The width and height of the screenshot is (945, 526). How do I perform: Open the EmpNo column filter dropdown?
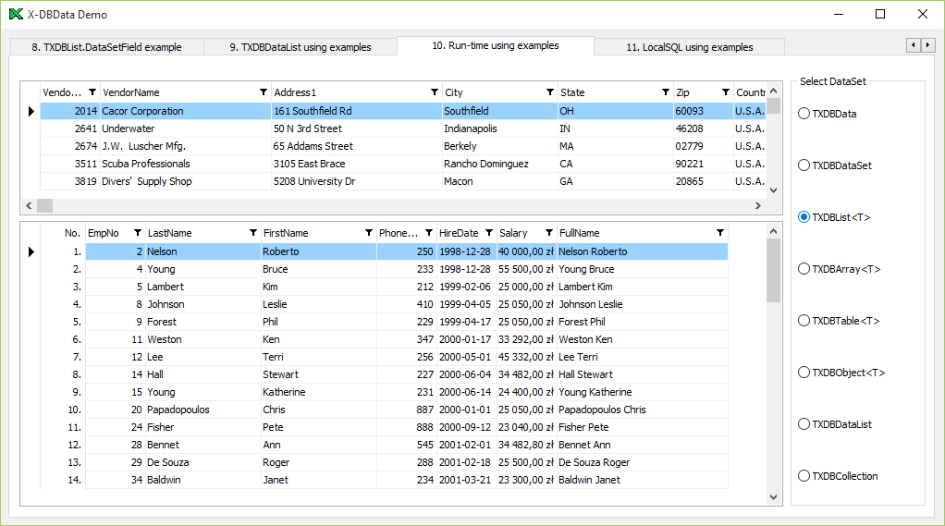point(138,233)
